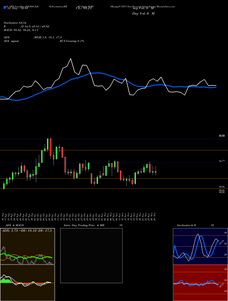228x301 pixels.
Task: Select the 'BUY Growing @ 1%' signal text
Action: coord(72,41)
